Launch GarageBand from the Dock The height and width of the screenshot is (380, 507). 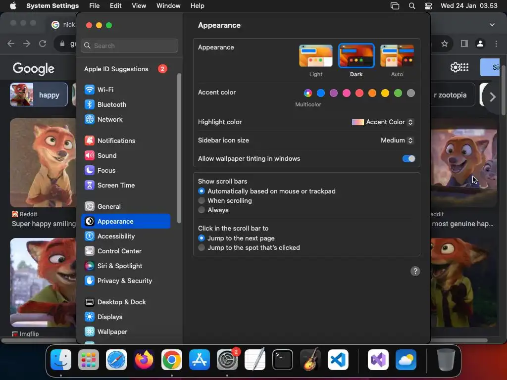coord(310,360)
